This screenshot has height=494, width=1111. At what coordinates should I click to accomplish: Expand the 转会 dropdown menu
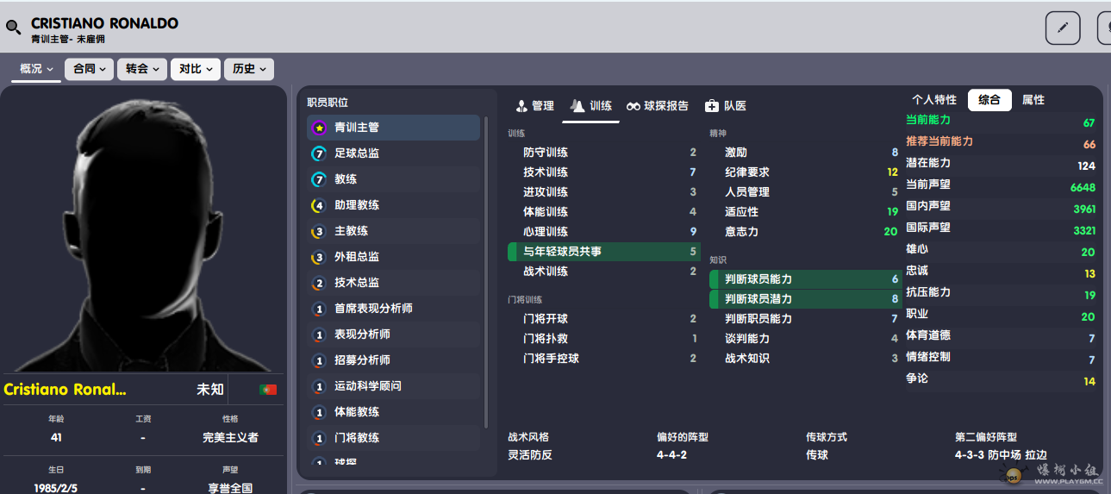pyautogui.click(x=141, y=69)
